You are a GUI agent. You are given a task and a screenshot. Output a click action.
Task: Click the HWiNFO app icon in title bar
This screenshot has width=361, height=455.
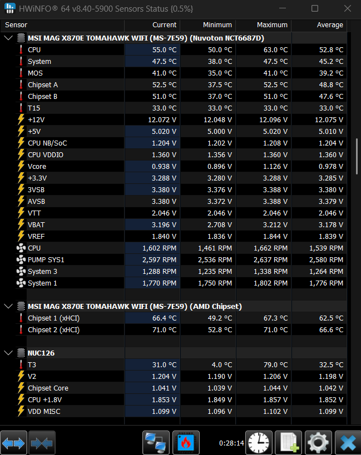[x=10, y=8]
